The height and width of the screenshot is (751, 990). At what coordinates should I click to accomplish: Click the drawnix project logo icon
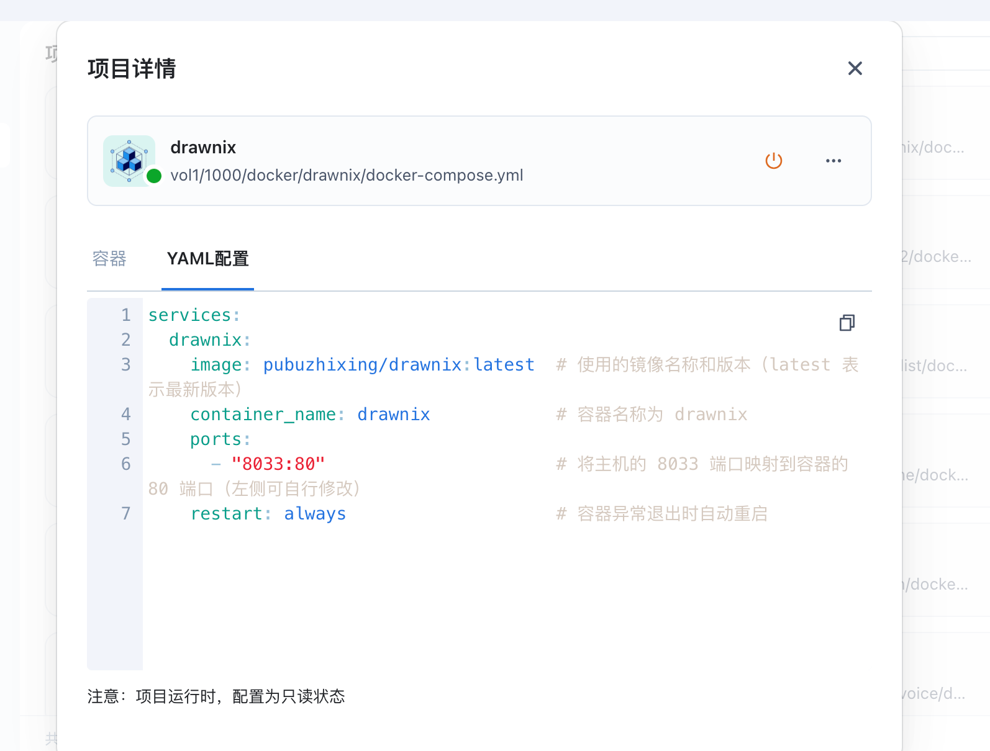(x=129, y=160)
